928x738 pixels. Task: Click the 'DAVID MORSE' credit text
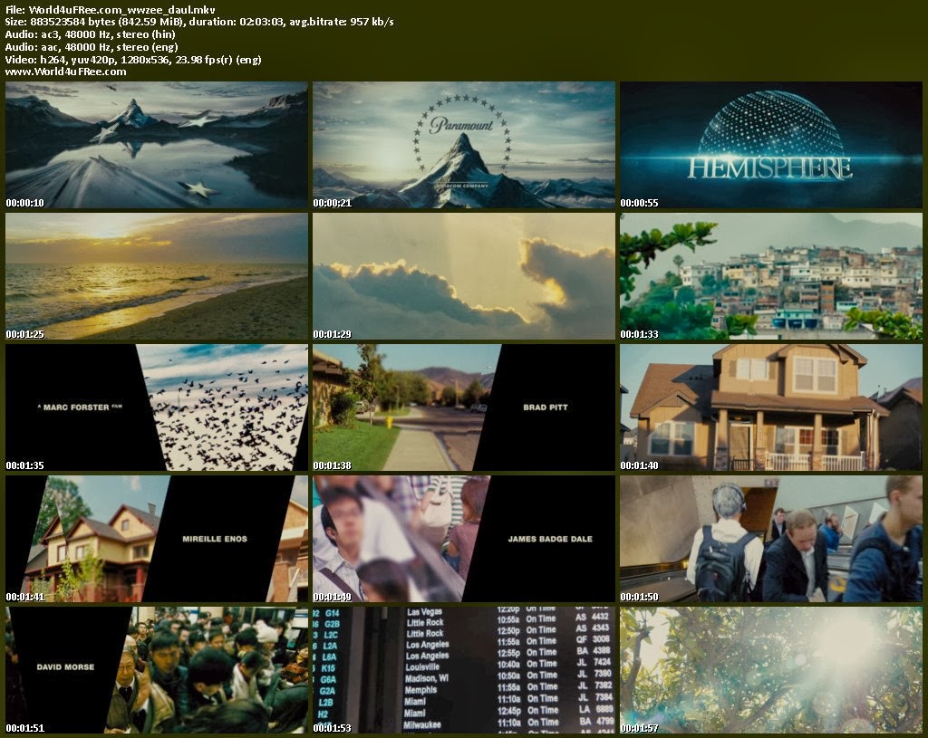point(65,667)
